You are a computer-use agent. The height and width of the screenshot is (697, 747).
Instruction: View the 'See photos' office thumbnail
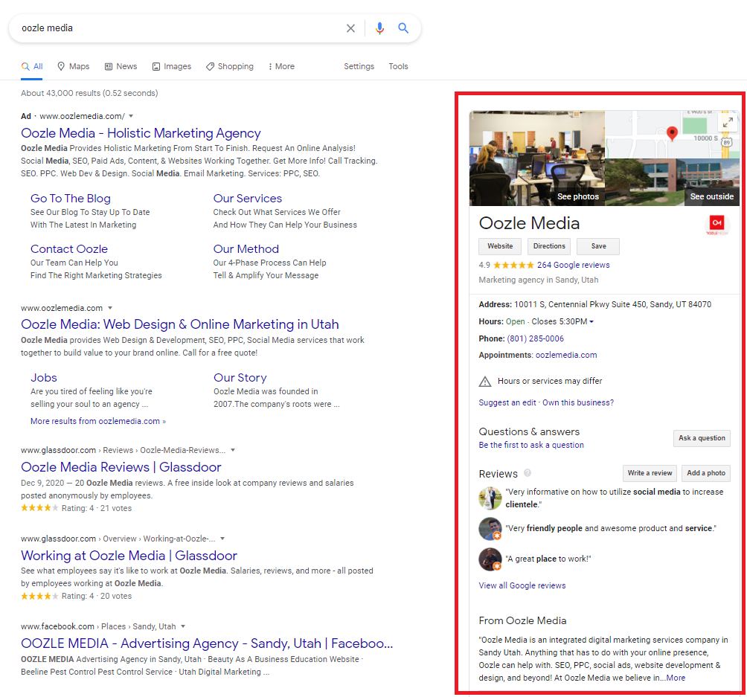coord(537,158)
